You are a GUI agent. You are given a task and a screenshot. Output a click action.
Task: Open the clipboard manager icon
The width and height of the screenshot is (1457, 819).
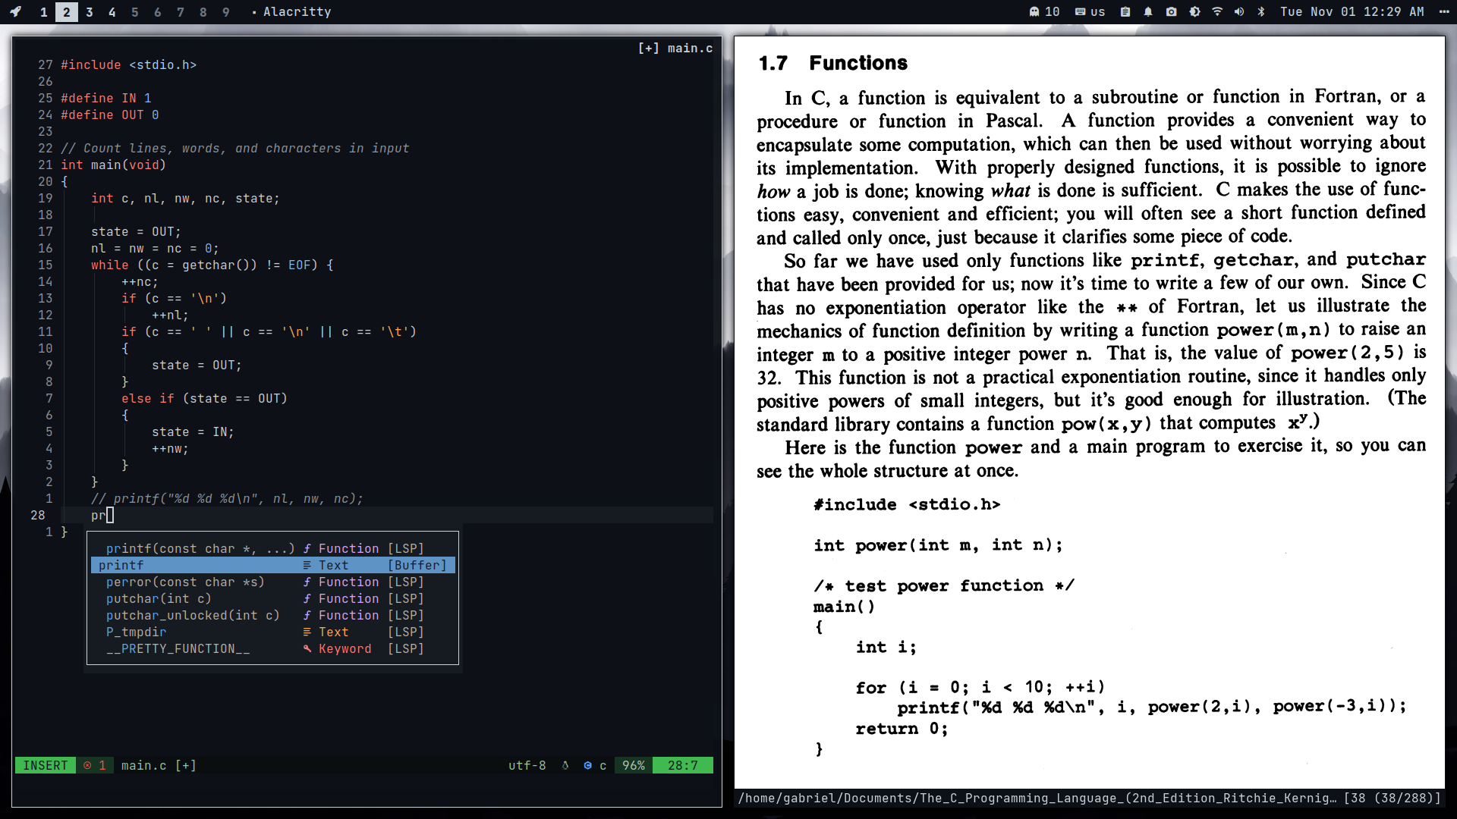pyautogui.click(x=1125, y=11)
